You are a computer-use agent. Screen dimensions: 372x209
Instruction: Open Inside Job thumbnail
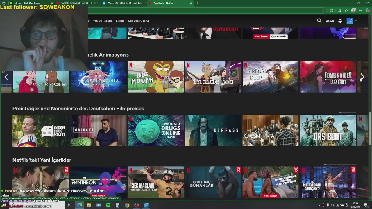pyautogui.click(x=213, y=77)
